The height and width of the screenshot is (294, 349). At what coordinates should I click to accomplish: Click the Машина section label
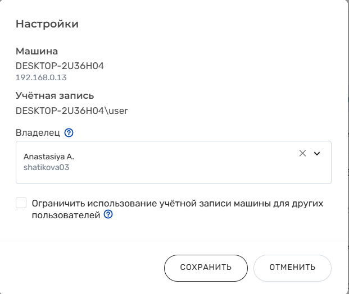[x=37, y=52]
